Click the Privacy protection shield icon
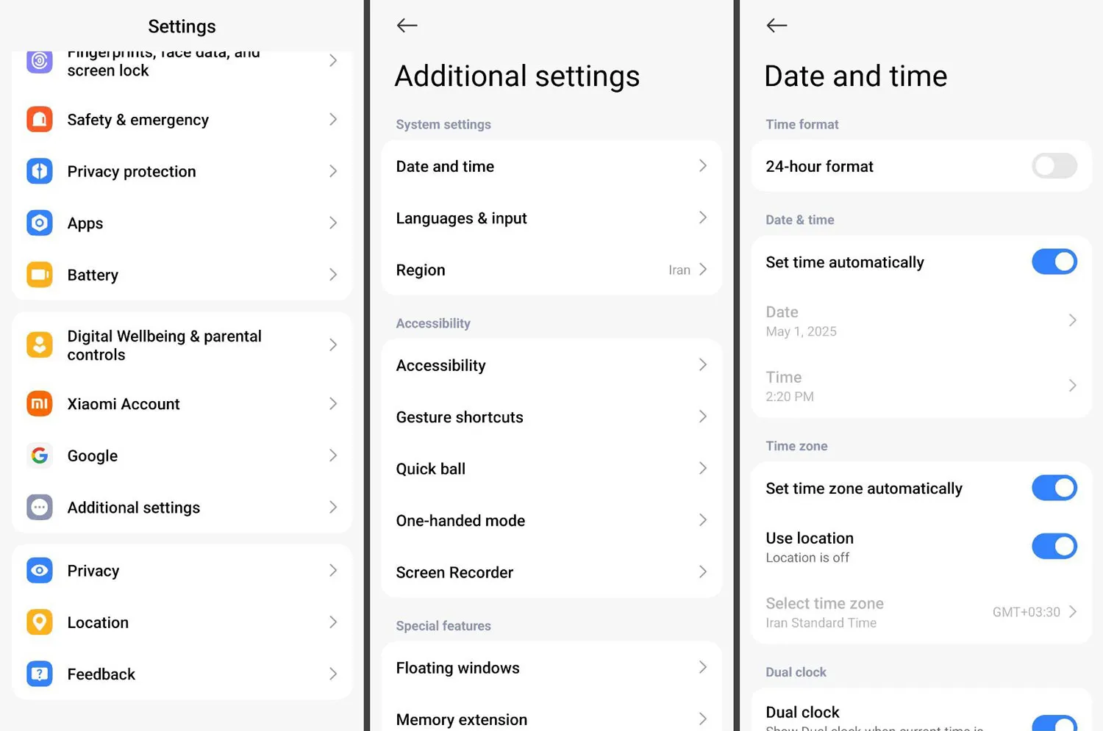This screenshot has width=1103, height=731. coord(40,171)
